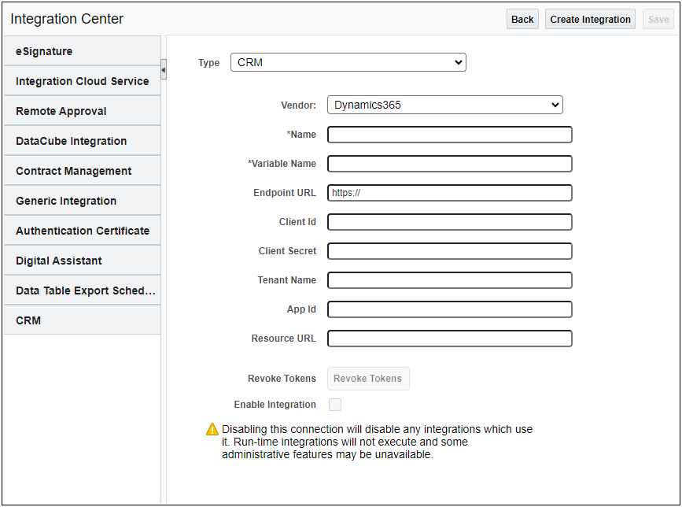Click inside the Name input field
The image size is (682, 507).
click(x=449, y=134)
